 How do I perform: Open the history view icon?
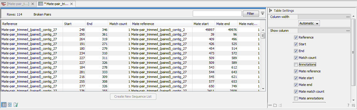tap(10, 104)
